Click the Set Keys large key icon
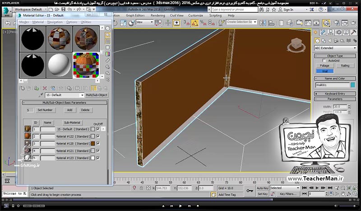This screenshot has width=361, height=211. (250, 191)
